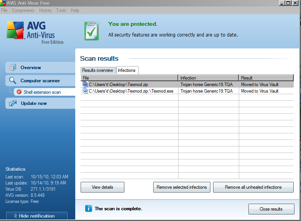Click the Shell extension scan icon
This screenshot has width=301, height=221.
pyautogui.click(x=19, y=92)
